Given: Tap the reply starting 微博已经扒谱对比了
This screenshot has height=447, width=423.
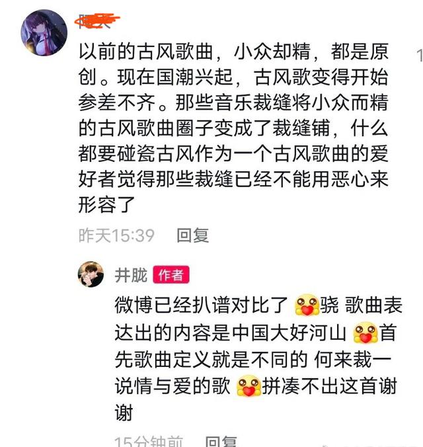Looking at the screenshot, I should (x=258, y=359).
